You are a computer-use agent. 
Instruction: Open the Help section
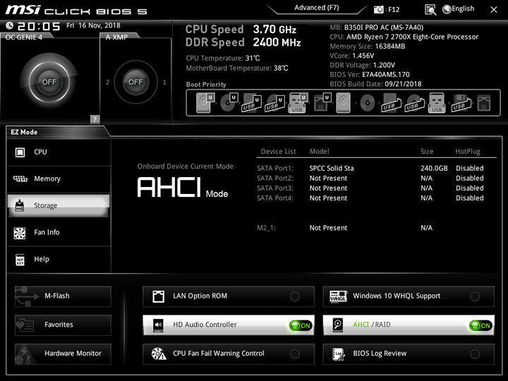[x=59, y=259]
